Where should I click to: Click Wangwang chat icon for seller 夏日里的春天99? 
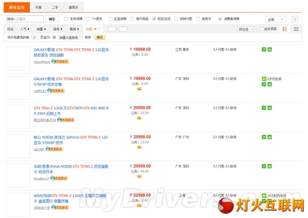(x=66, y=120)
